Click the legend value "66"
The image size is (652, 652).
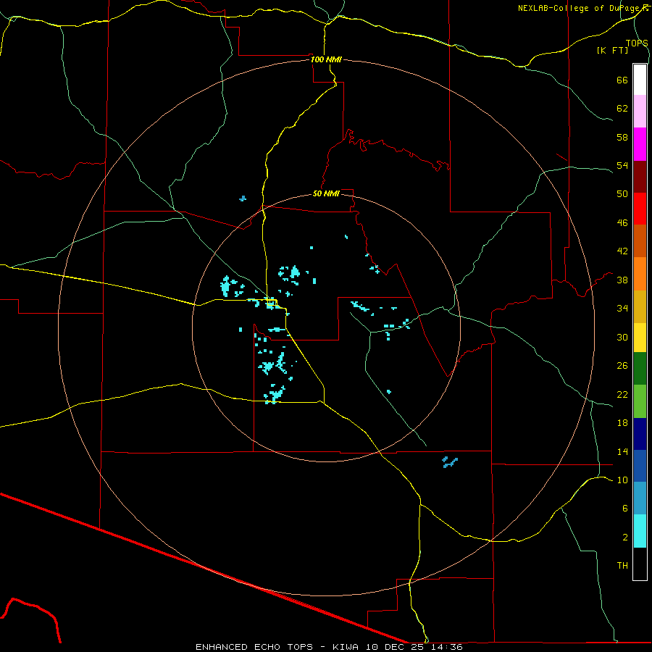pyautogui.click(x=622, y=80)
